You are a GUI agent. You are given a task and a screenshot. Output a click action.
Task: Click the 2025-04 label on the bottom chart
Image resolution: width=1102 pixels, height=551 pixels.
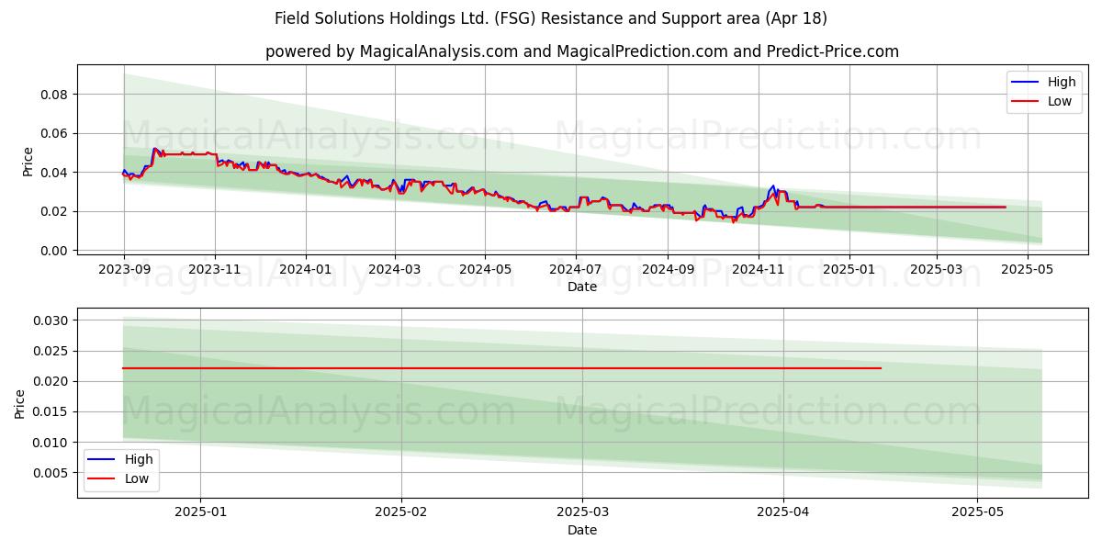[x=783, y=512]
